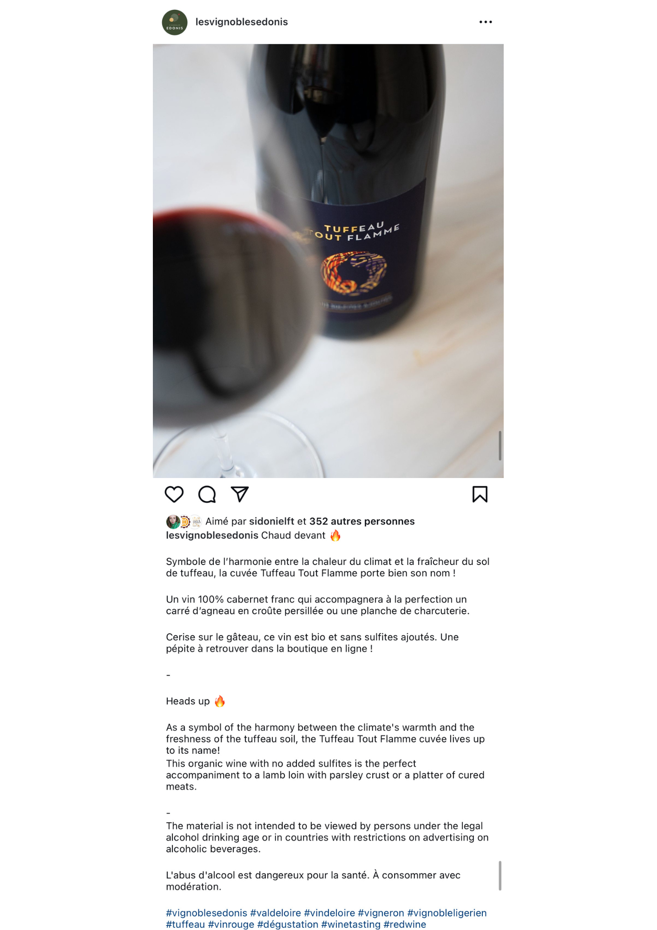Open list of 352 autres personnes
Image resolution: width=657 pixels, height=930 pixels.
[362, 521]
